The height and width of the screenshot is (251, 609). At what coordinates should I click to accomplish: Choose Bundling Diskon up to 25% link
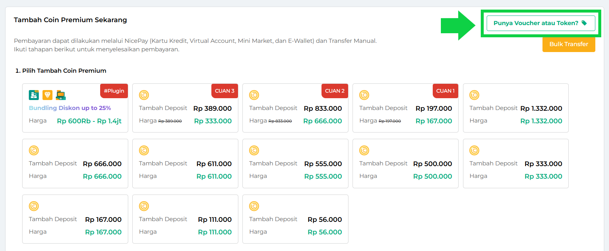(70, 108)
